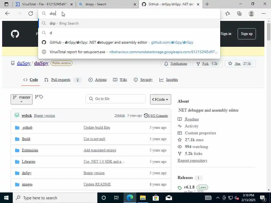Screen dimensions: 271x203
Task: Open the Wiki tab
Action: [120, 80]
